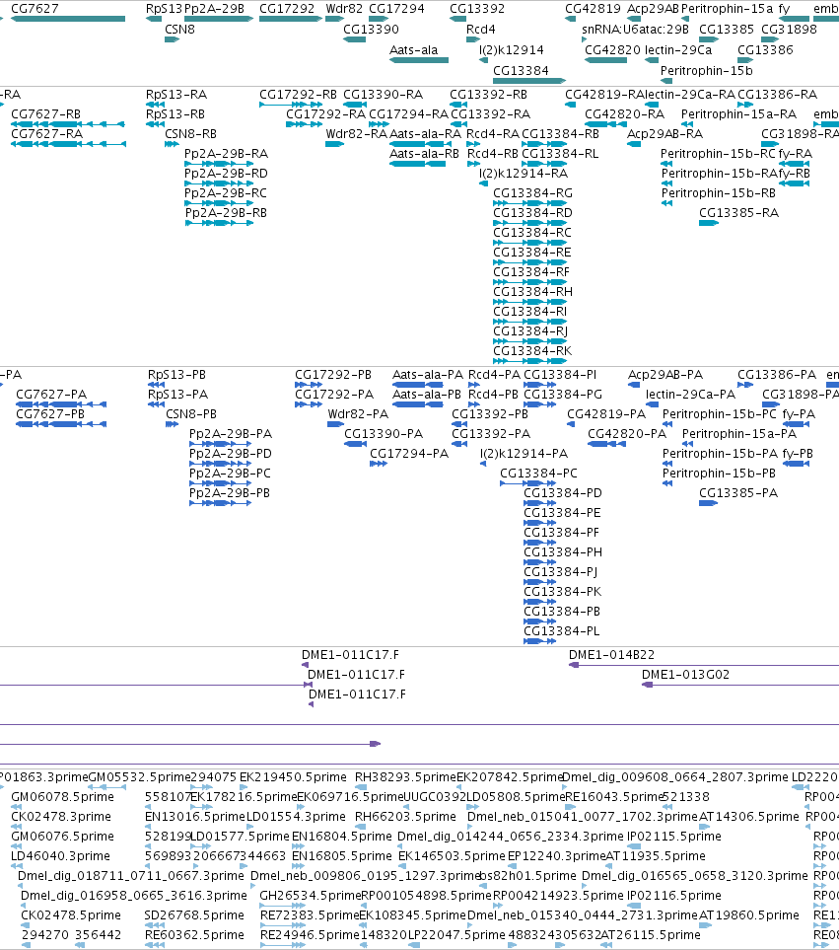The image size is (839, 950).
Task: Click the UUGC0392 EST label
Action: tap(435, 796)
